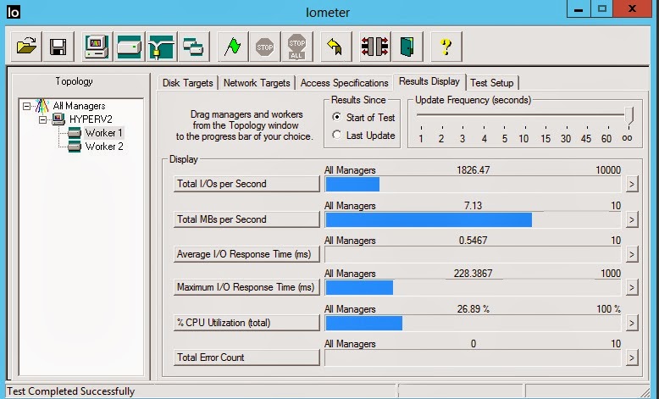Click the Open test configuration file icon
This screenshot has width=659, height=399.
[x=28, y=47]
